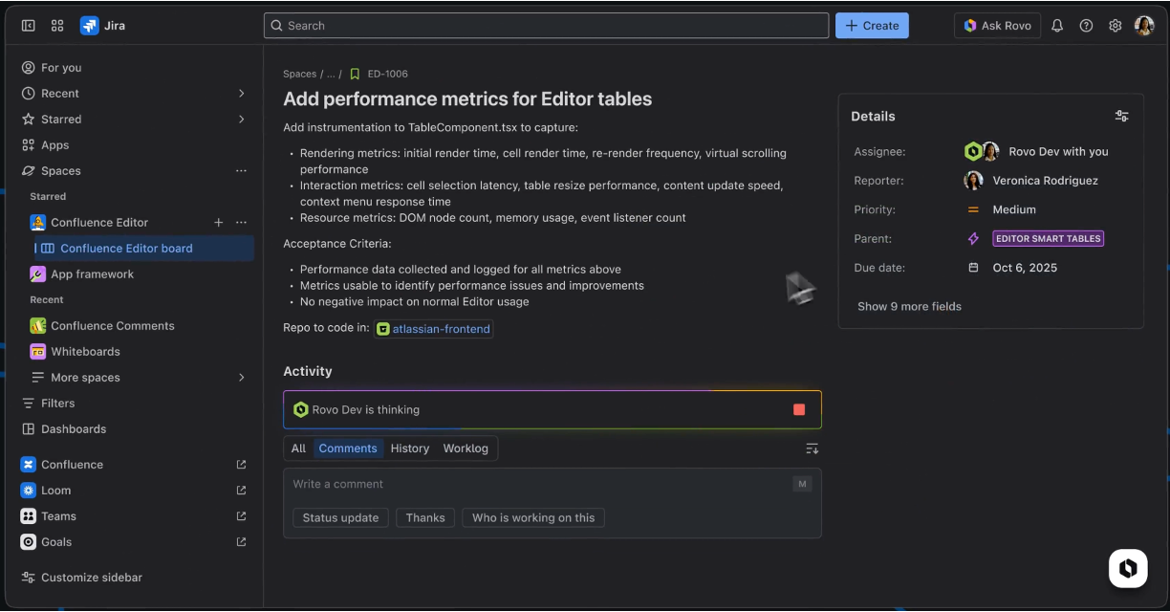Insert the Status update quick reply

pos(340,518)
